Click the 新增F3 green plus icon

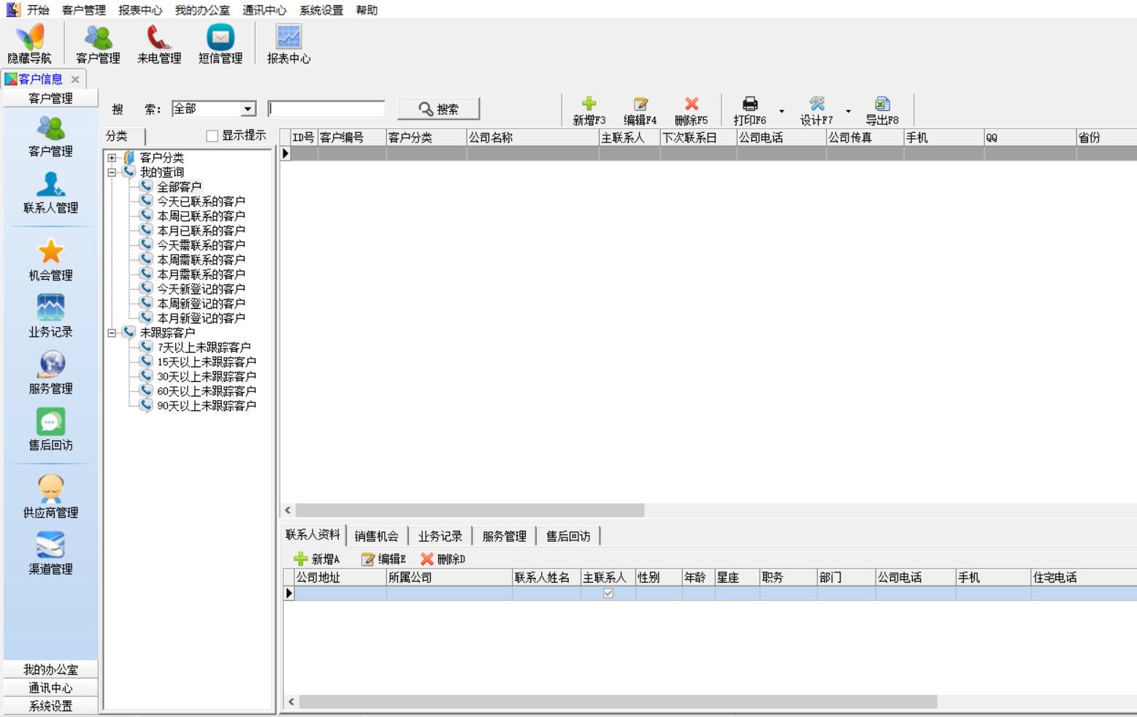click(589, 104)
